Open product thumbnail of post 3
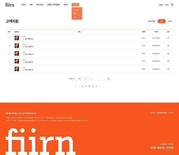 point(17,54)
